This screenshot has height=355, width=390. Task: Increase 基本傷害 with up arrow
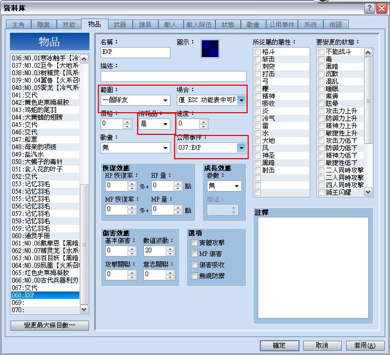point(132,249)
